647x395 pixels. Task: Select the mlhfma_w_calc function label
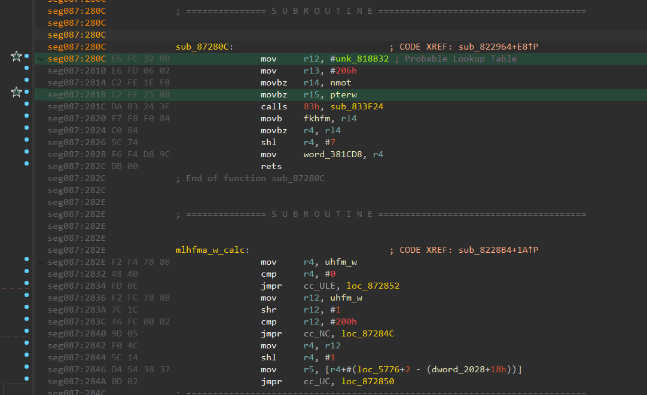pyautogui.click(x=210, y=250)
